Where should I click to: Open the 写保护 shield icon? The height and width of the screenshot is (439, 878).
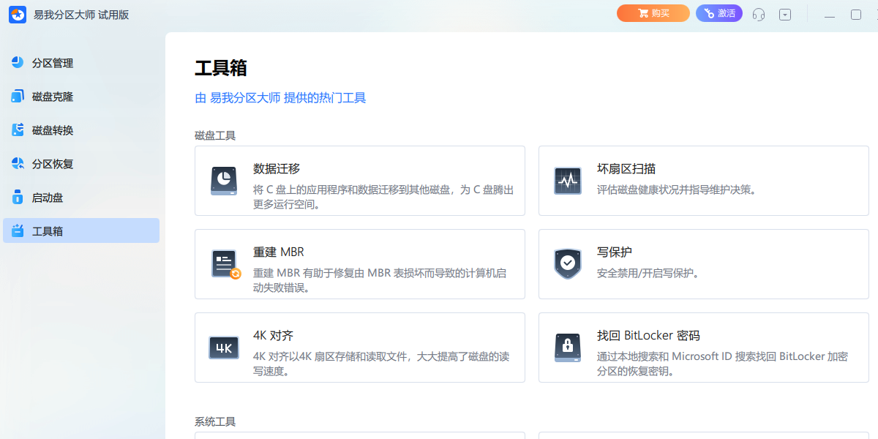point(568,264)
